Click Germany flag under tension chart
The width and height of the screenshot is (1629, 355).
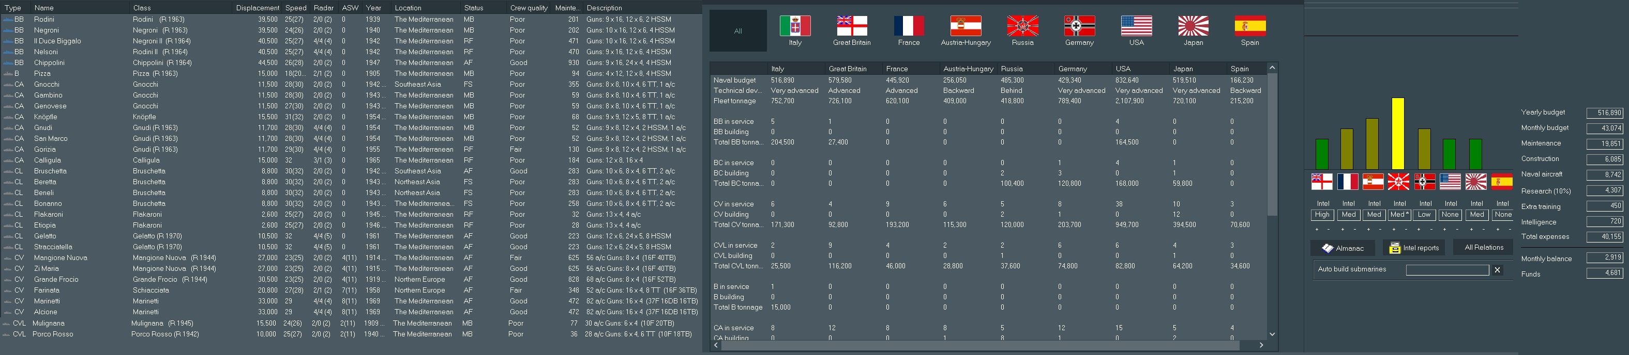[x=1424, y=182]
